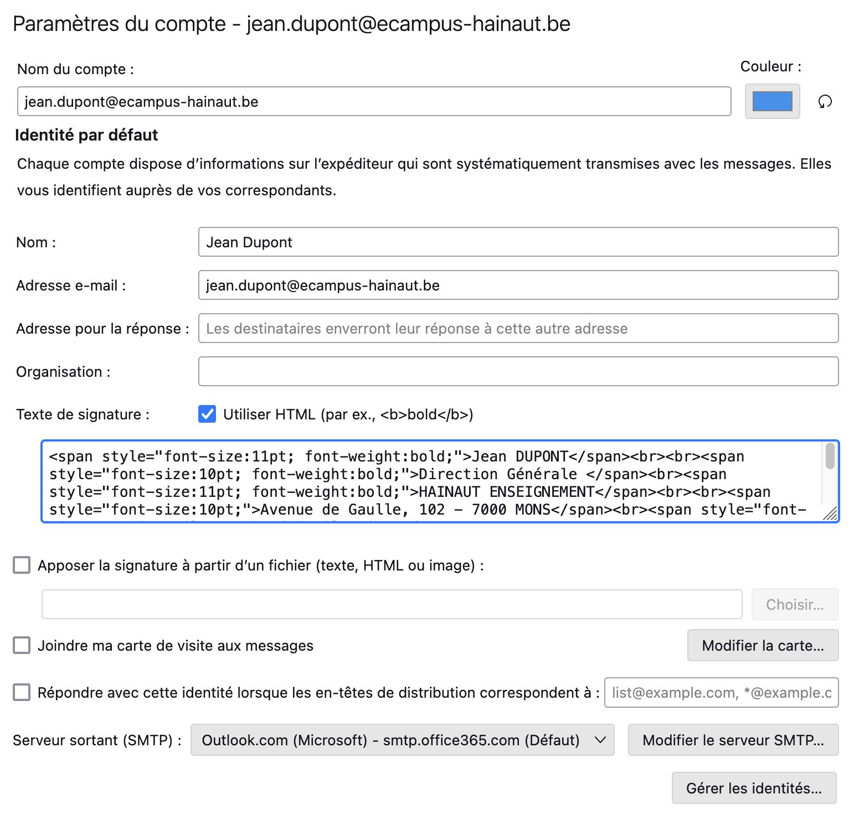Click the disabled Choisir file button
Screen dimensions: 854x820
pos(794,605)
